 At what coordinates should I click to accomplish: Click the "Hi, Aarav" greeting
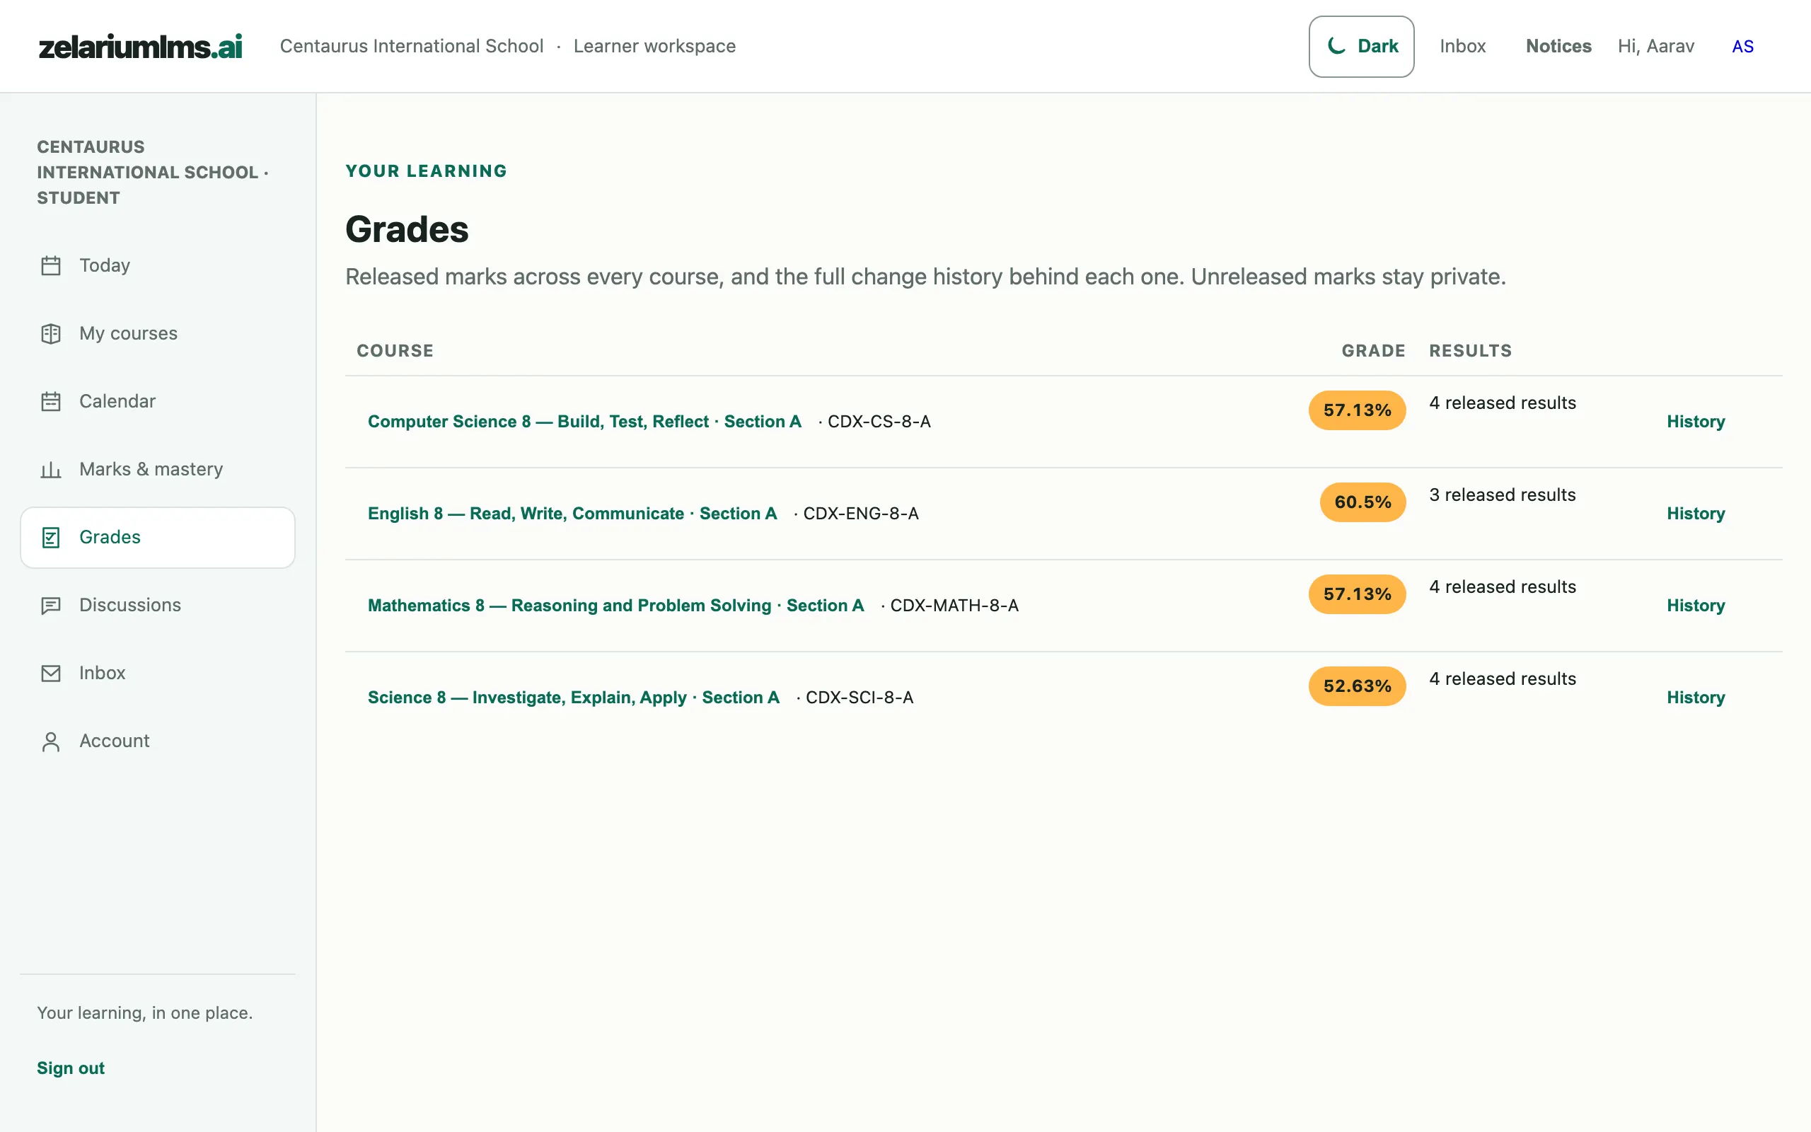[x=1655, y=47]
